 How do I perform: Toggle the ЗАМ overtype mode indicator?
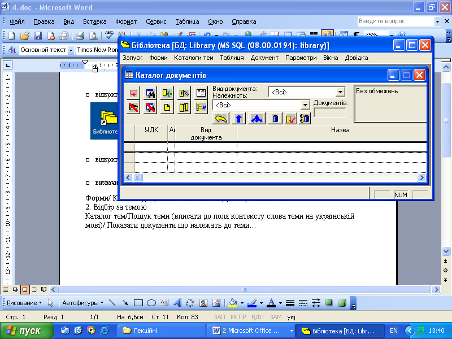click(276, 317)
